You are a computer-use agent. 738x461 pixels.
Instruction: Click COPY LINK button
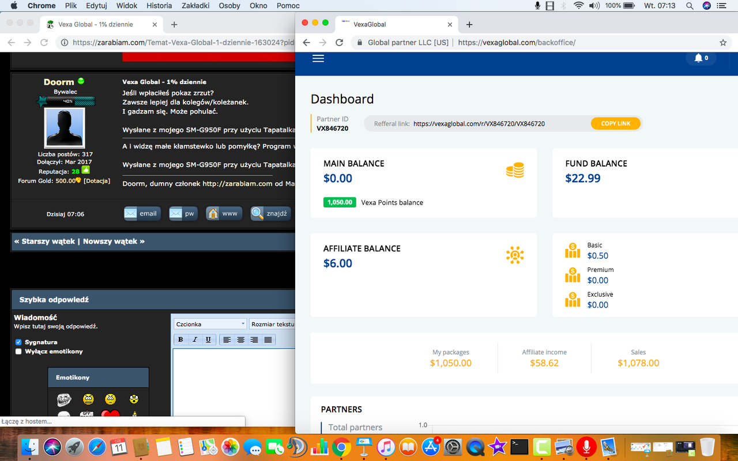pos(616,123)
